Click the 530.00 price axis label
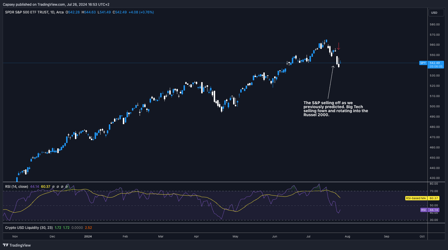The width and height of the screenshot is (448, 250). (x=435, y=75)
